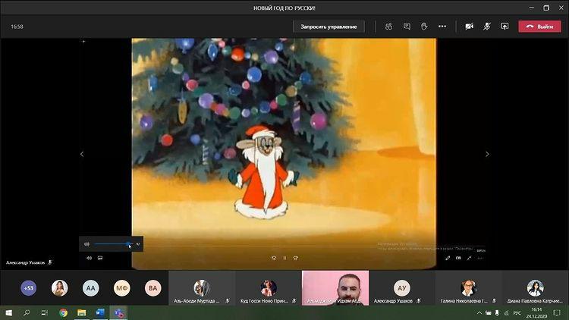Select Галина Николаевна participant tile
Screen dimensions: 569x320
[x=468, y=287]
